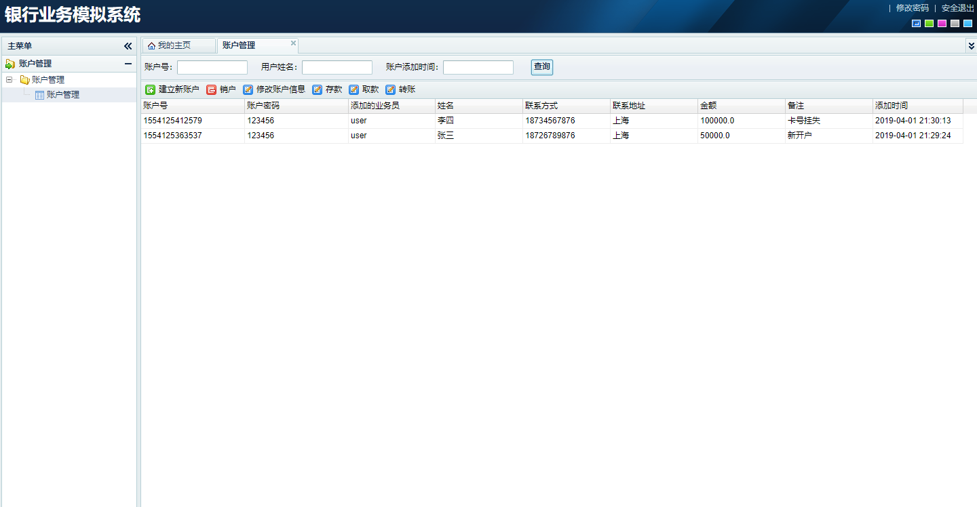Open 修改账户信息 via its edit icon
The image size is (977, 507).
click(248, 89)
